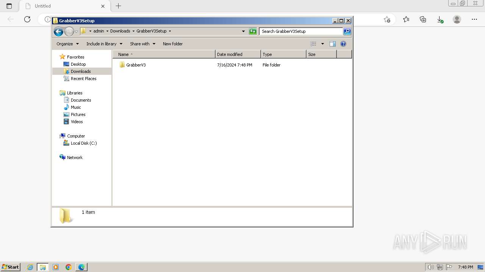Sort by the Size column header
Viewport: 485px width, 272px height.
point(321,54)
